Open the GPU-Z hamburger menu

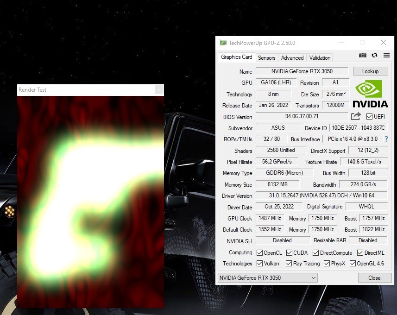[386, 55]
